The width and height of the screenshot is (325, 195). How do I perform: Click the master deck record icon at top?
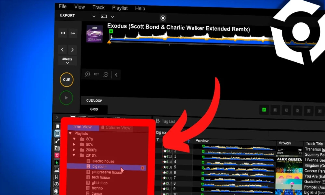[162, 18]
